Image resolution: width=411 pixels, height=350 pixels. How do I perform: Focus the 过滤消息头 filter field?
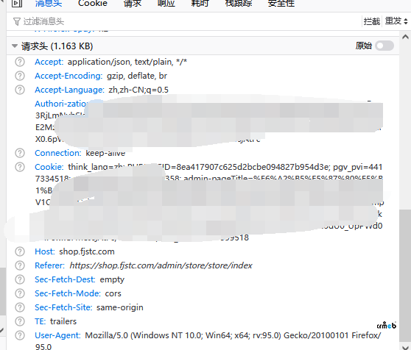point(183,21)
